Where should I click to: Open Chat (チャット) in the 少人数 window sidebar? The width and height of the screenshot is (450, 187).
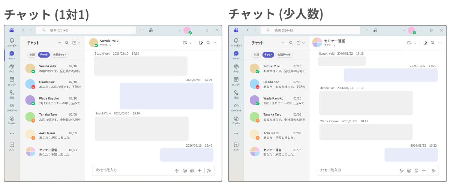236,55
